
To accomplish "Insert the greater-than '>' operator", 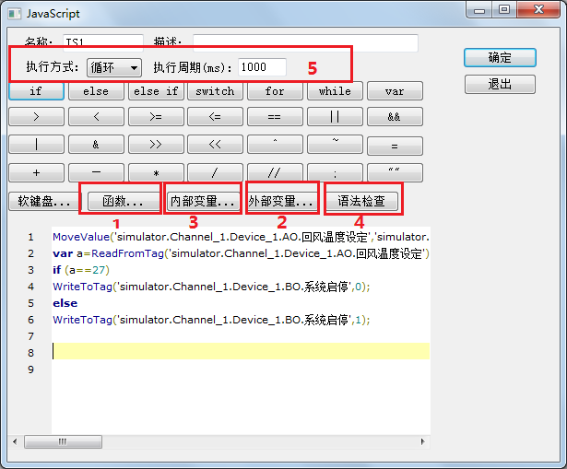I will [36, 117].
